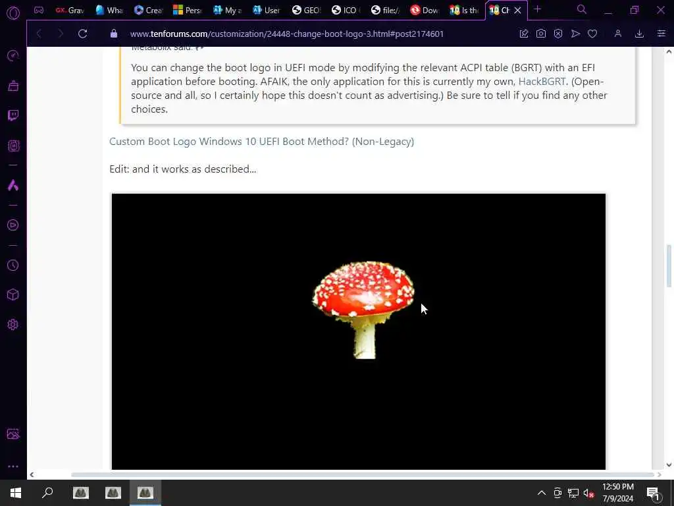Click the edit pencil icon in address bar
This screenshot has width=674, height=506.
coord(523,34)
